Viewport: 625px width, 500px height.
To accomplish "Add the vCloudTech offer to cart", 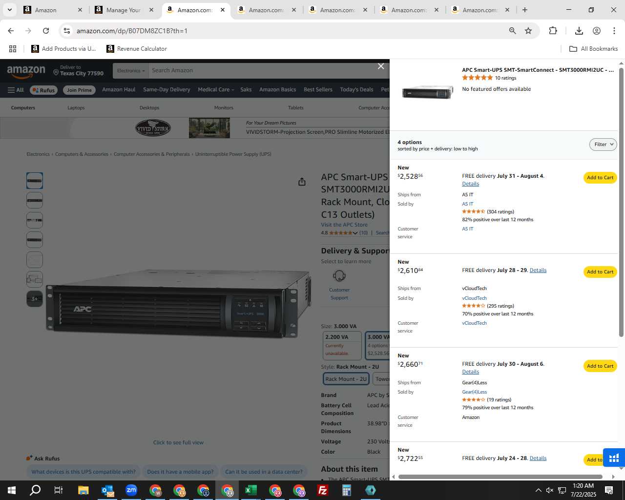I will pyautogui.click(x=600, y=272).
